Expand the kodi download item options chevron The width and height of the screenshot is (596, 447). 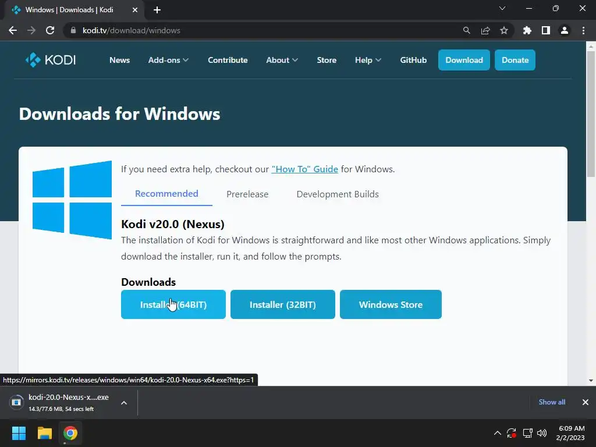(124, 403)
